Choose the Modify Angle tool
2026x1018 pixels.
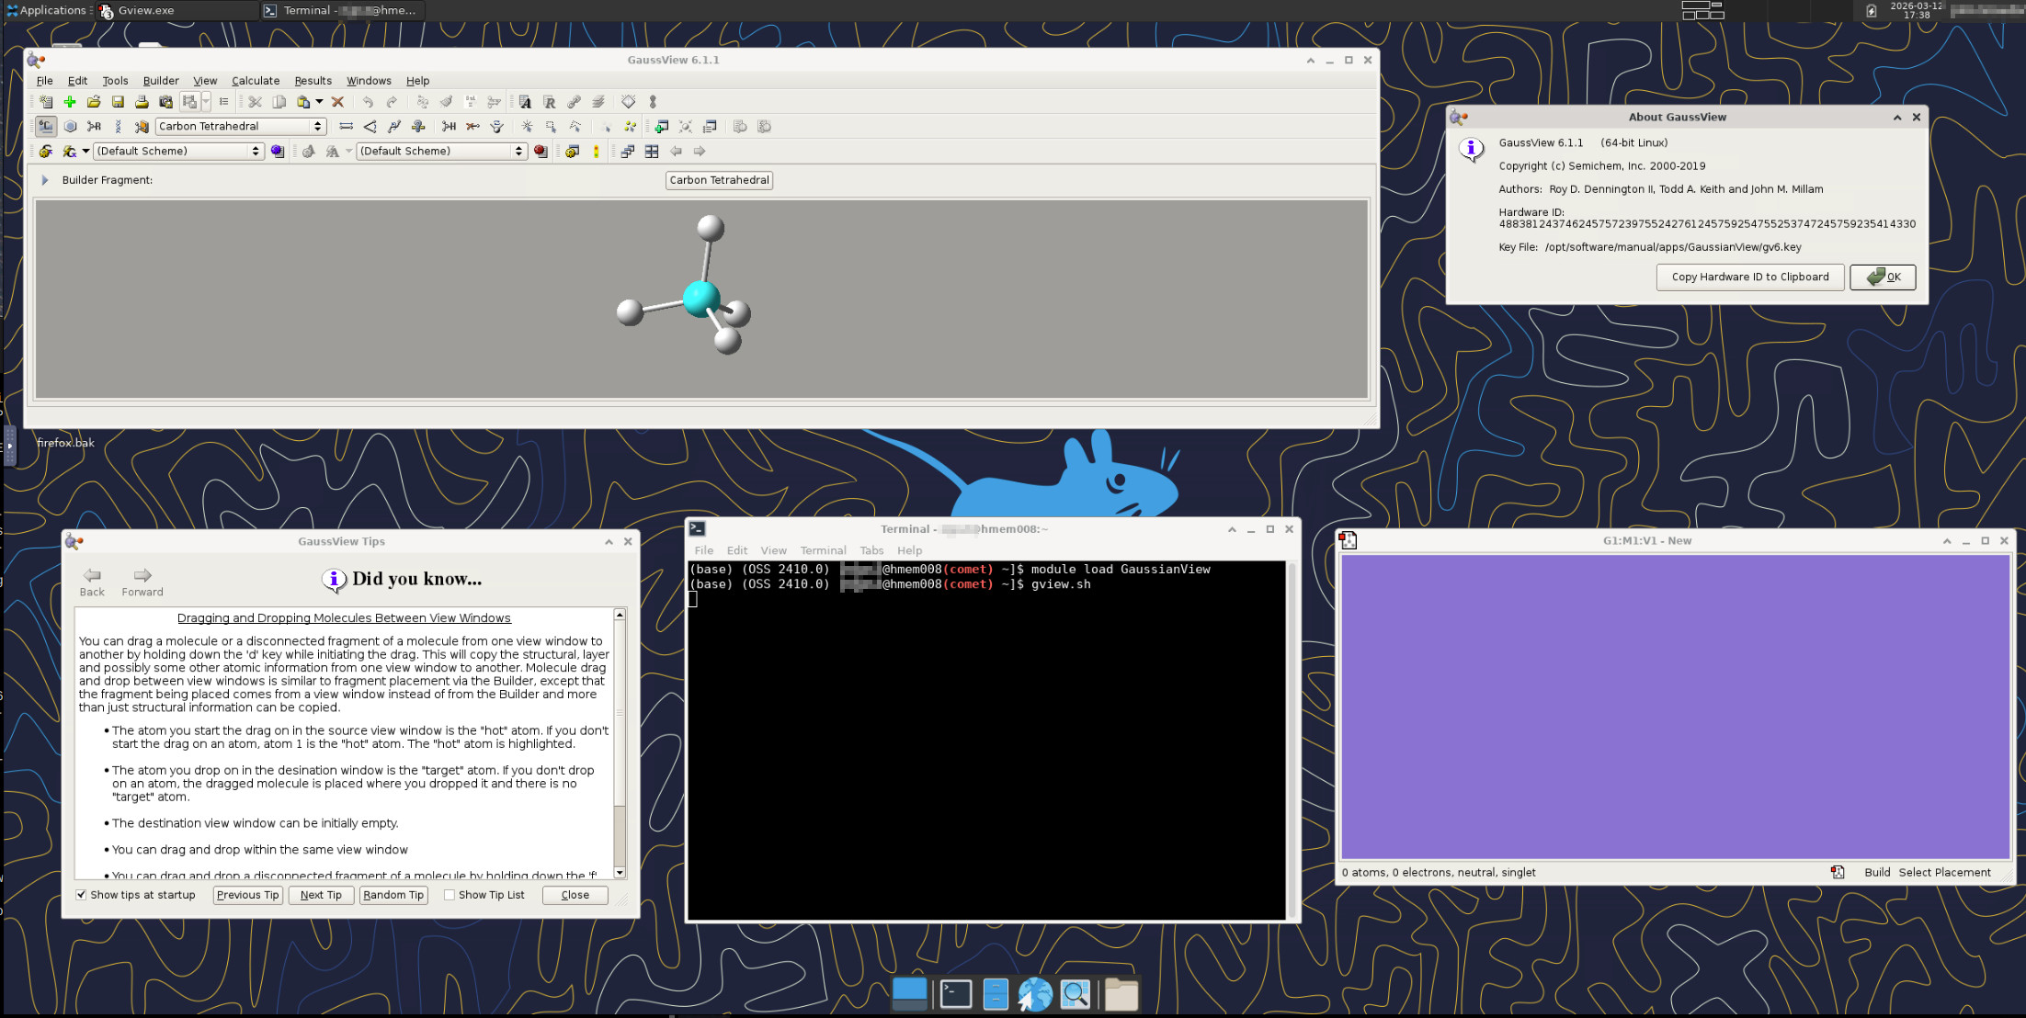tap(370, 127)
